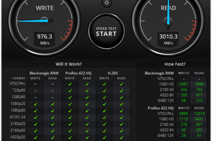
Task: Select the 1080i60 format row label
Action: 18,97
